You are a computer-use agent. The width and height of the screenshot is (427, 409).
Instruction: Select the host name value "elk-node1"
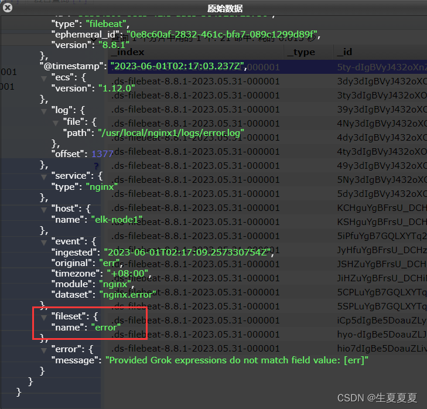pos(117,220)
